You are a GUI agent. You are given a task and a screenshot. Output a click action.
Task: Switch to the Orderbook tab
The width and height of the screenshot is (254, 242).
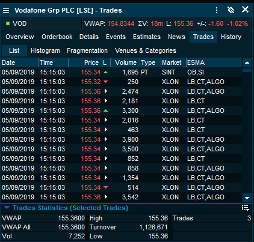pyautogui.click(x=57, y=37)
